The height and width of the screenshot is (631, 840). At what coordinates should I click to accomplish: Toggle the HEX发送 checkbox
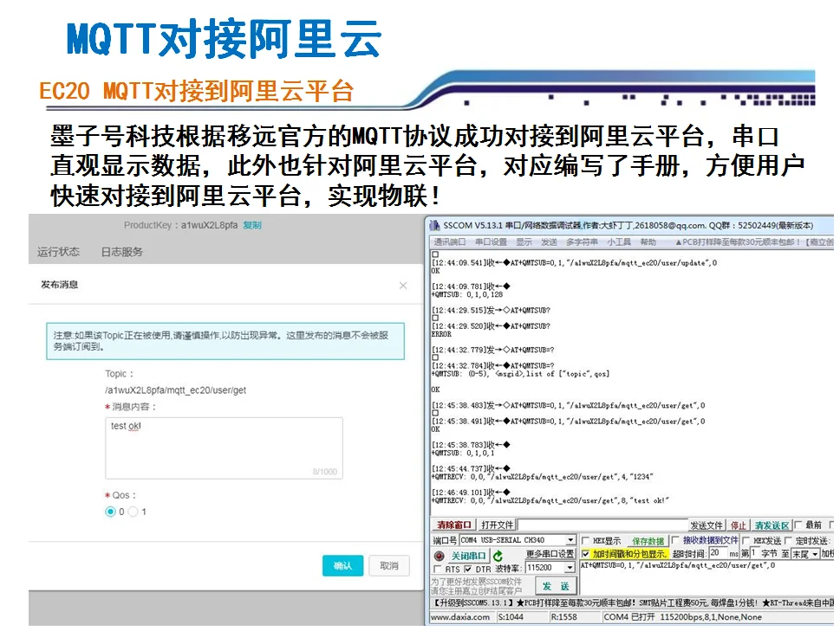746,541
